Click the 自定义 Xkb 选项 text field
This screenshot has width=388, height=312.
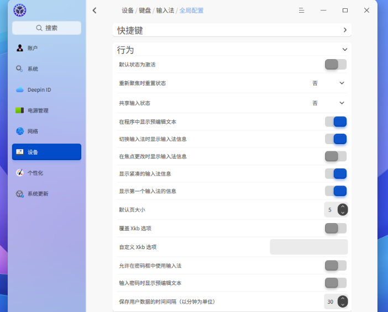309,247
